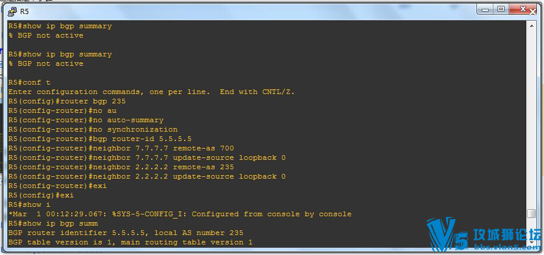Image resolution: width=544 pixels, height=255 pixels.
Task: Click the R5 window title text
Action: point(24,11)
